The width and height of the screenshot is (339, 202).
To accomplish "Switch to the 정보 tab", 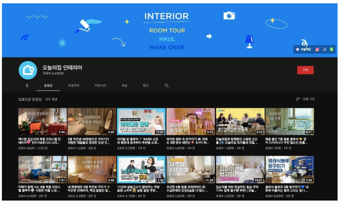I will click(x=145, y=86).
